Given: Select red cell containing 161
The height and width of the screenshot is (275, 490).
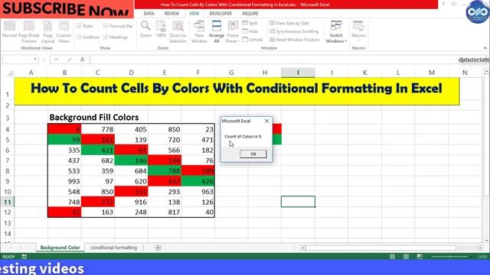Looking at the screenshot, I should pyautogui.click(x=98, y=140).
